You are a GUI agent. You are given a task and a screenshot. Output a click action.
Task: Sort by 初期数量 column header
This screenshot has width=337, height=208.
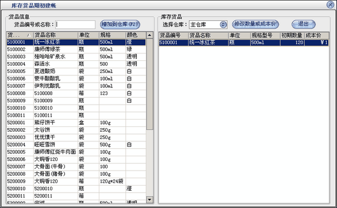tap(292, 36)
